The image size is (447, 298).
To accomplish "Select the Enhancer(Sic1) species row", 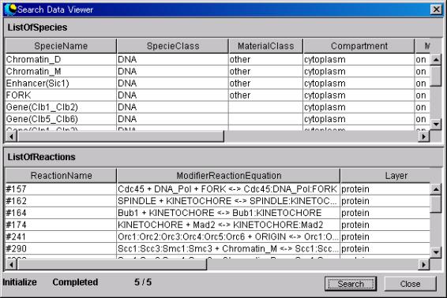I will coord(217,84).
